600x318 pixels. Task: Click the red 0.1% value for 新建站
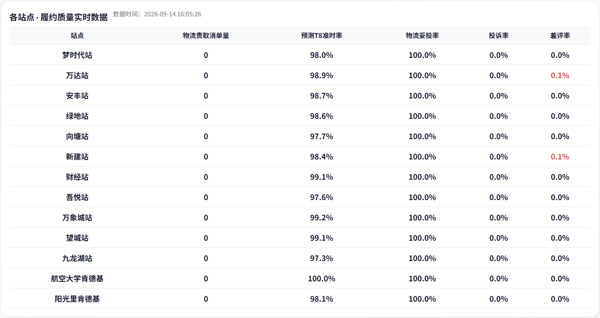(560, 157)
